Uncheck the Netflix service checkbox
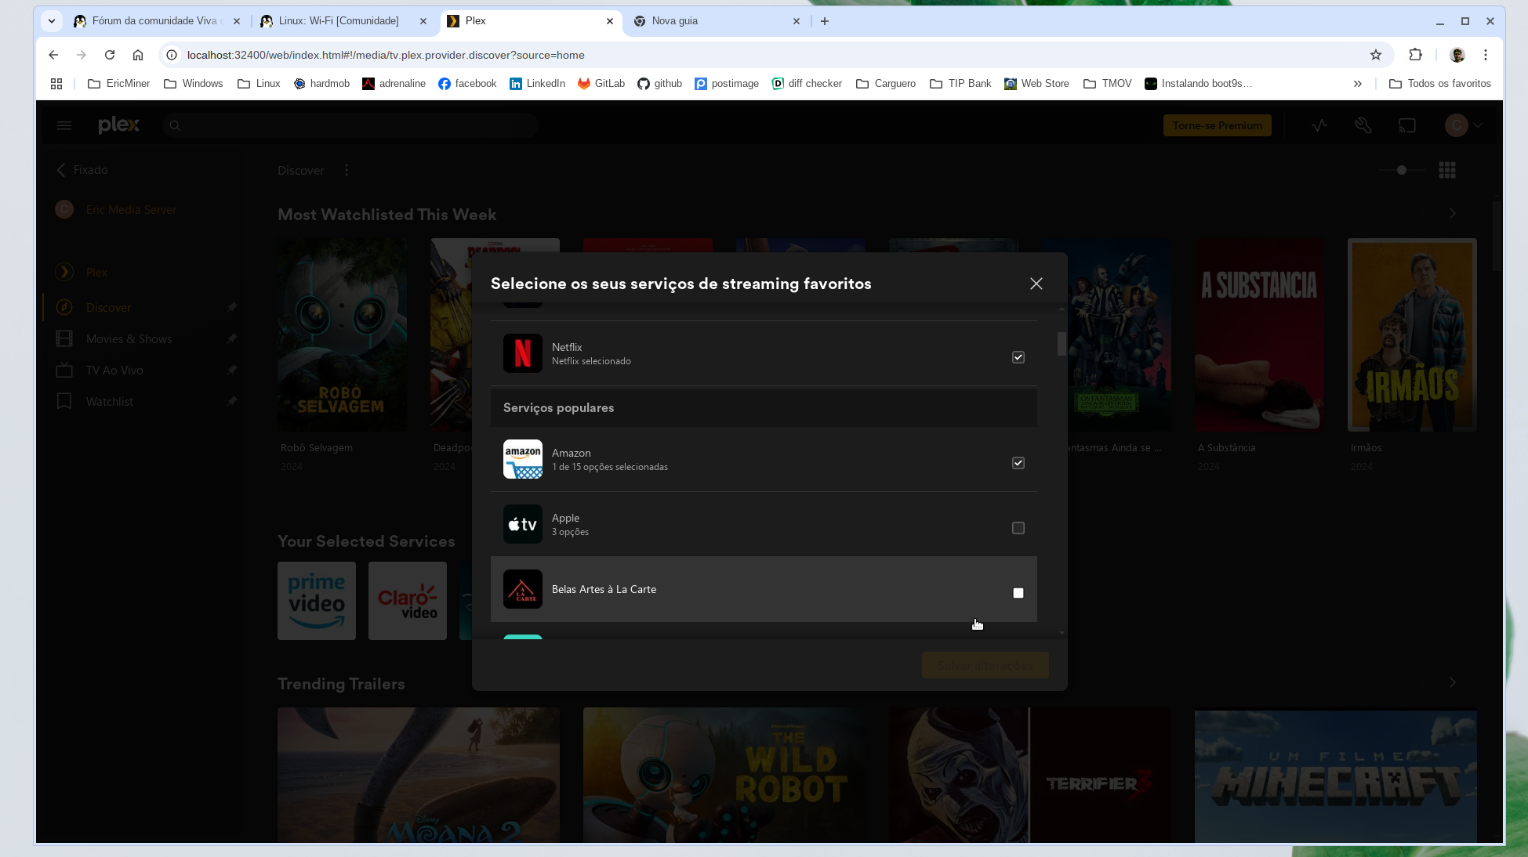The width and height of the screenshot is (1528, 857). [1018, 357]
